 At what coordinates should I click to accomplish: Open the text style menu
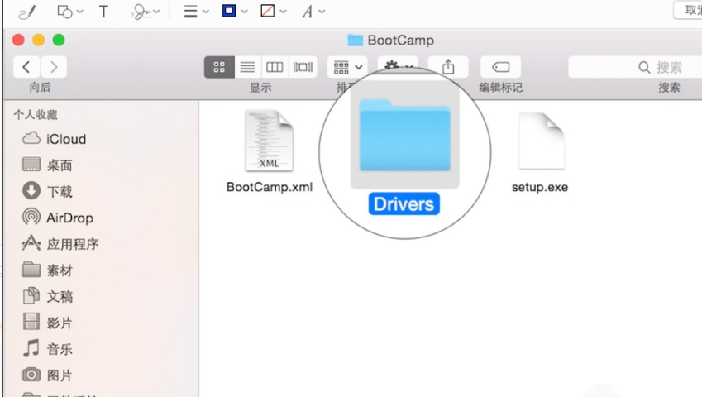[313, 12]
